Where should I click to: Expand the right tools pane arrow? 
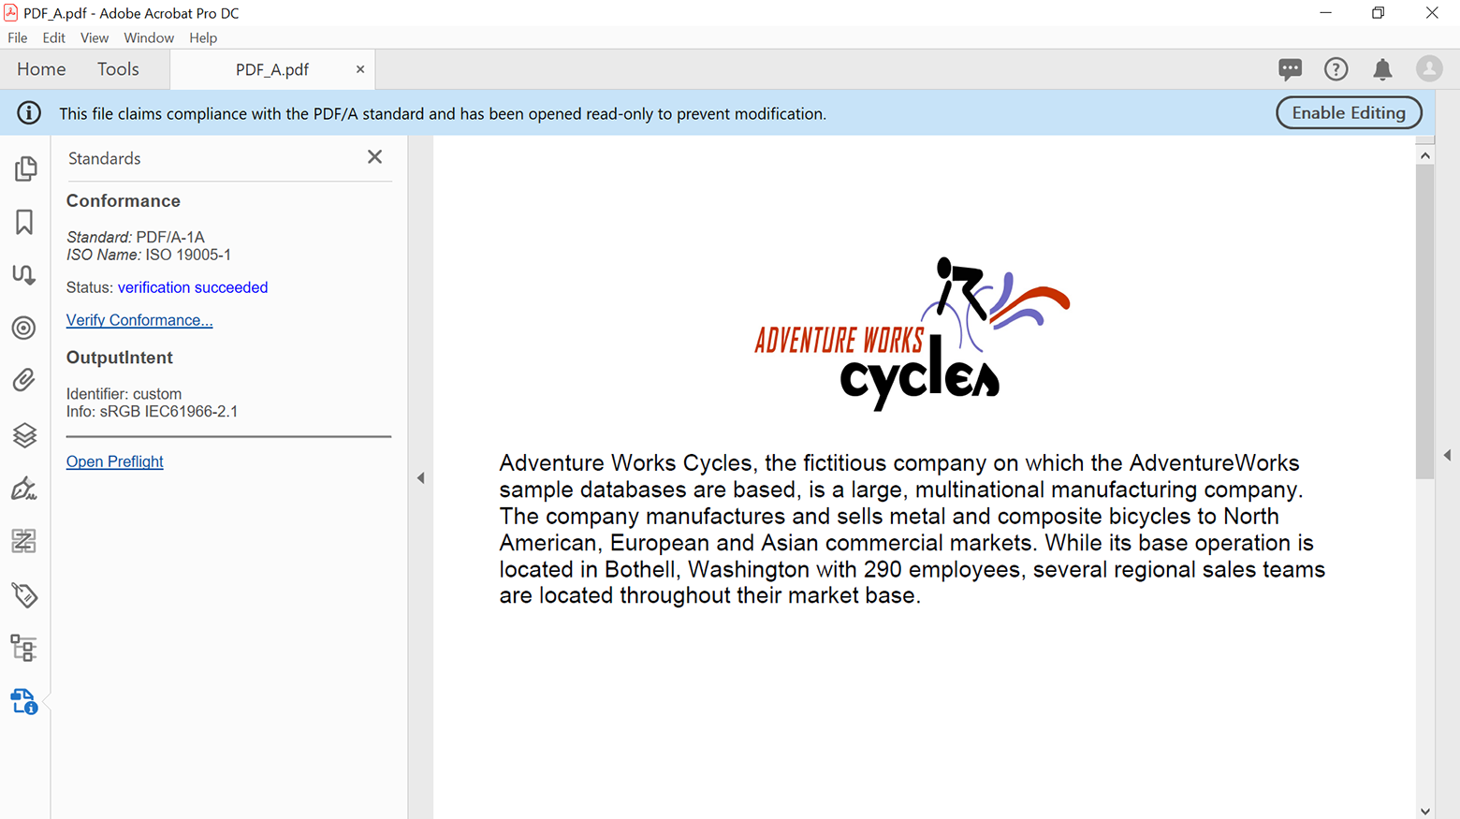[1447, 455]
